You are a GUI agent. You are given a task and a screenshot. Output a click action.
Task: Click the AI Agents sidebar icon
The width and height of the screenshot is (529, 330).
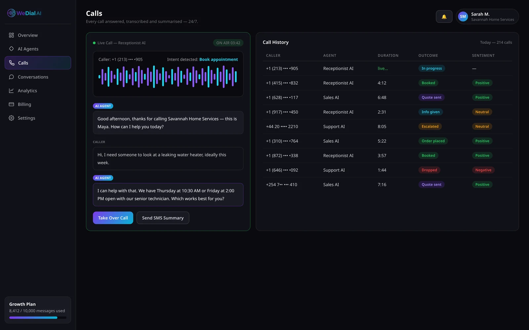[x=11, y=49]
